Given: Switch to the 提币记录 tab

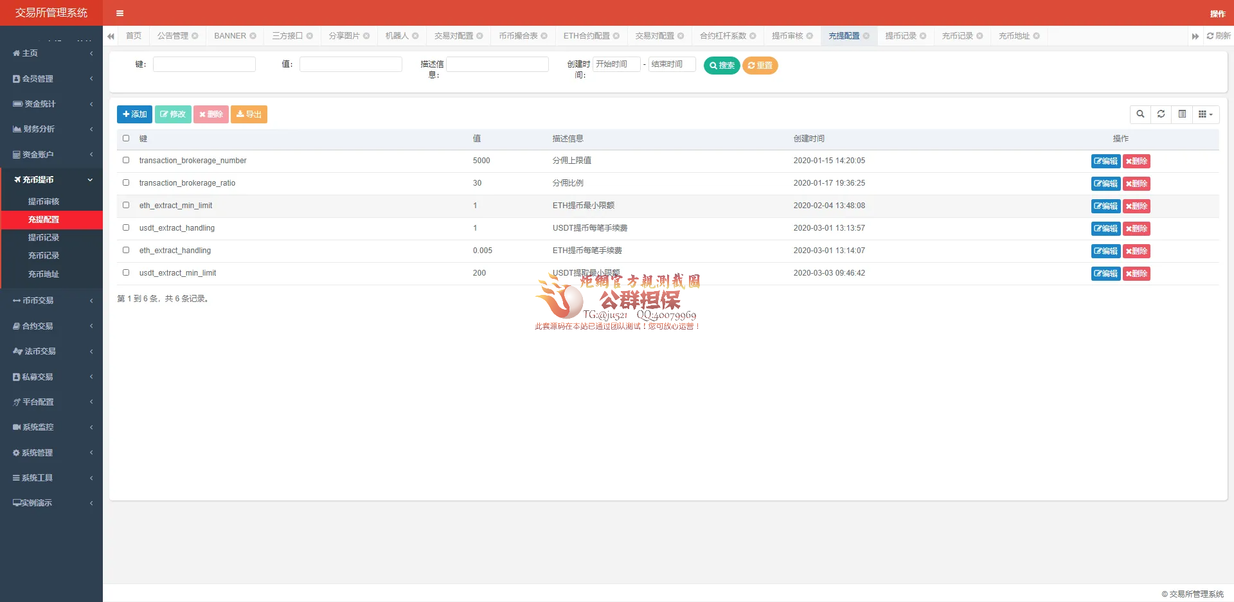Looking at the screenshot, I should (900, 36).
